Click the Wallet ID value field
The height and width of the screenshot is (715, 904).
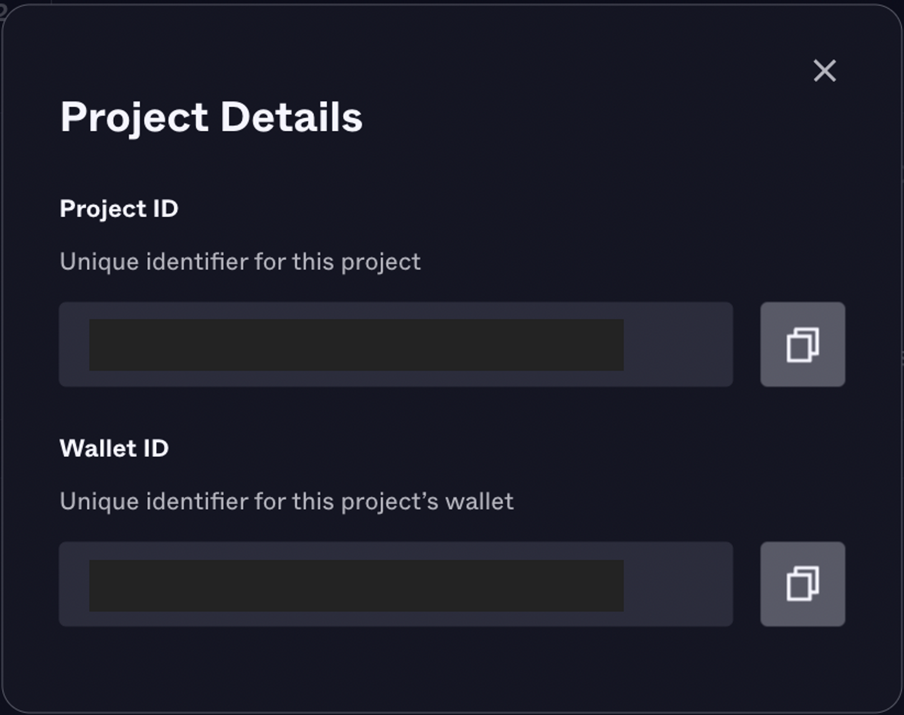[395, 584]
